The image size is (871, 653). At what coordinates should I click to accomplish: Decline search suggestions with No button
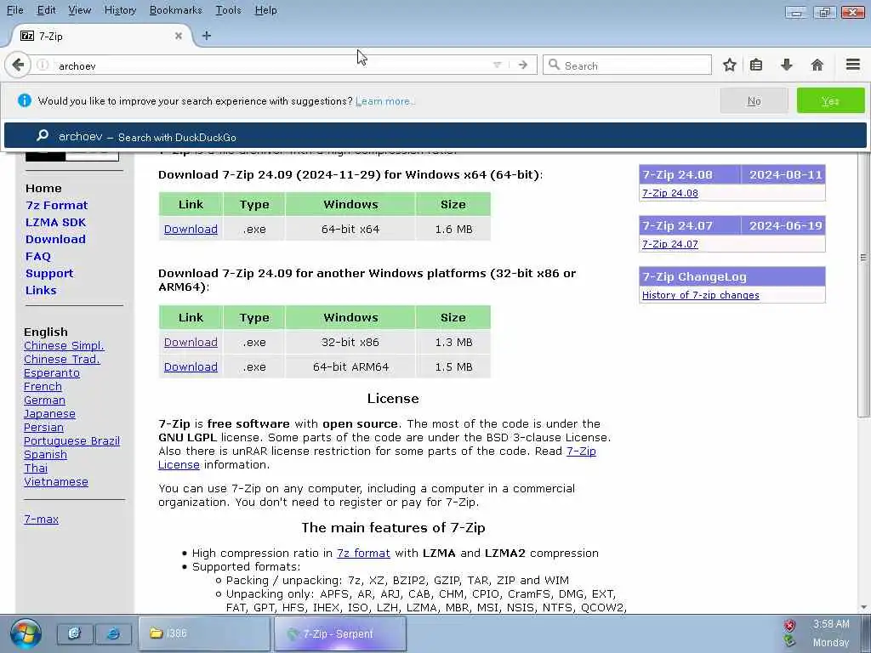coord(754,101)
